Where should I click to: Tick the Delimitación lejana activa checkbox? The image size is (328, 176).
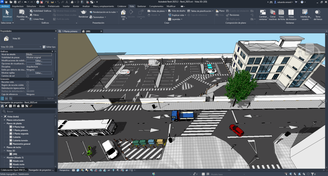(x=28, y=88)
